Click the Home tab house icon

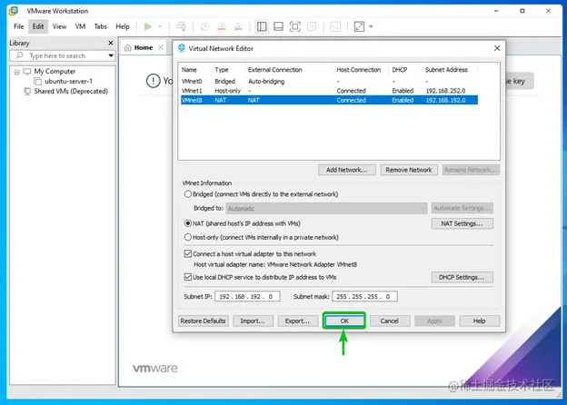click(x=127, y=48)
